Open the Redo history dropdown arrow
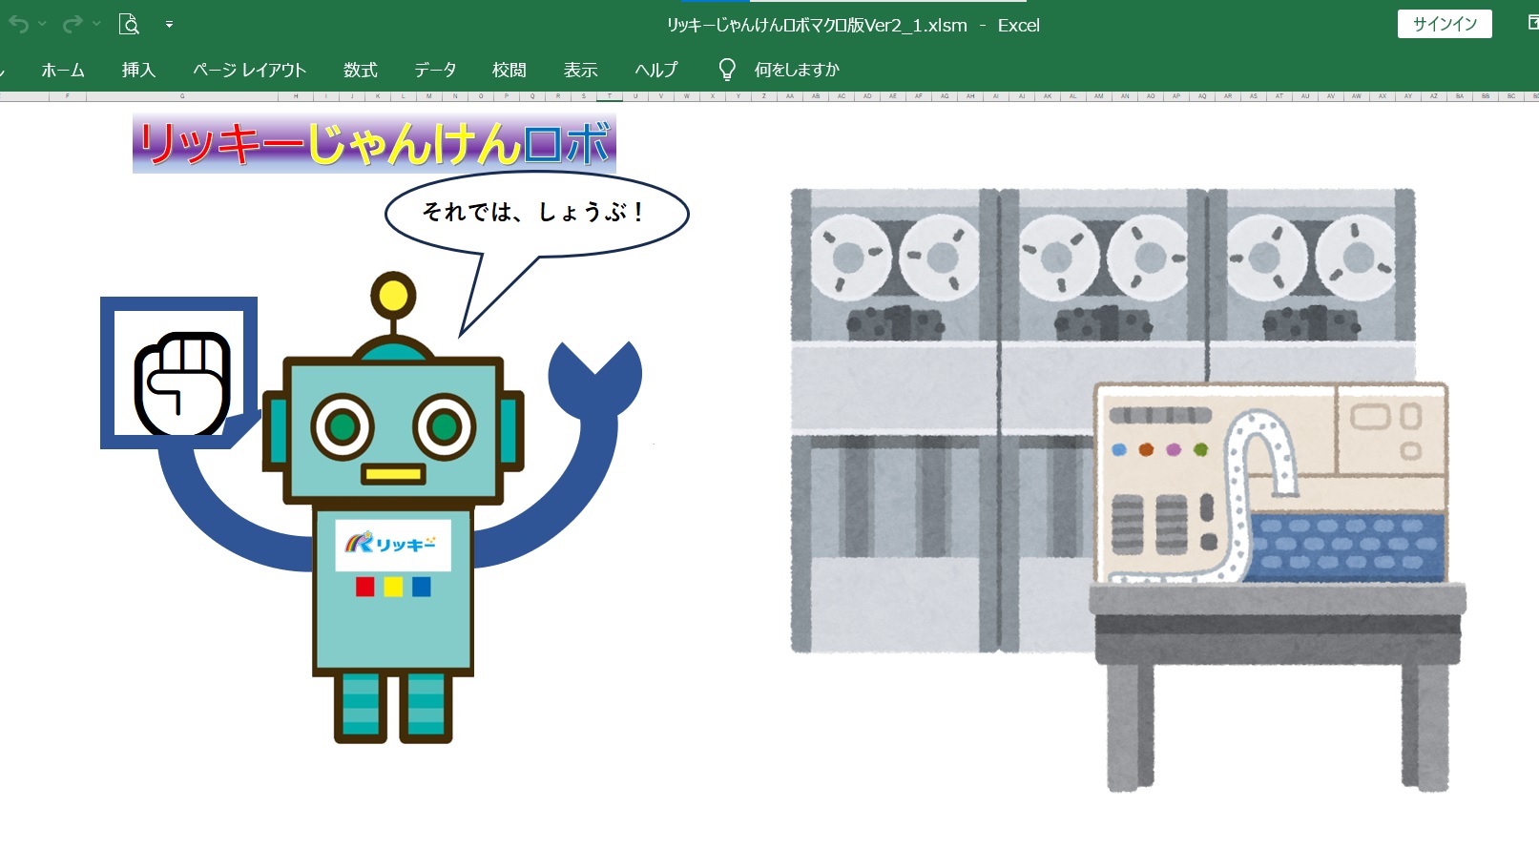1539x868 pixels. tap(96, 24)
